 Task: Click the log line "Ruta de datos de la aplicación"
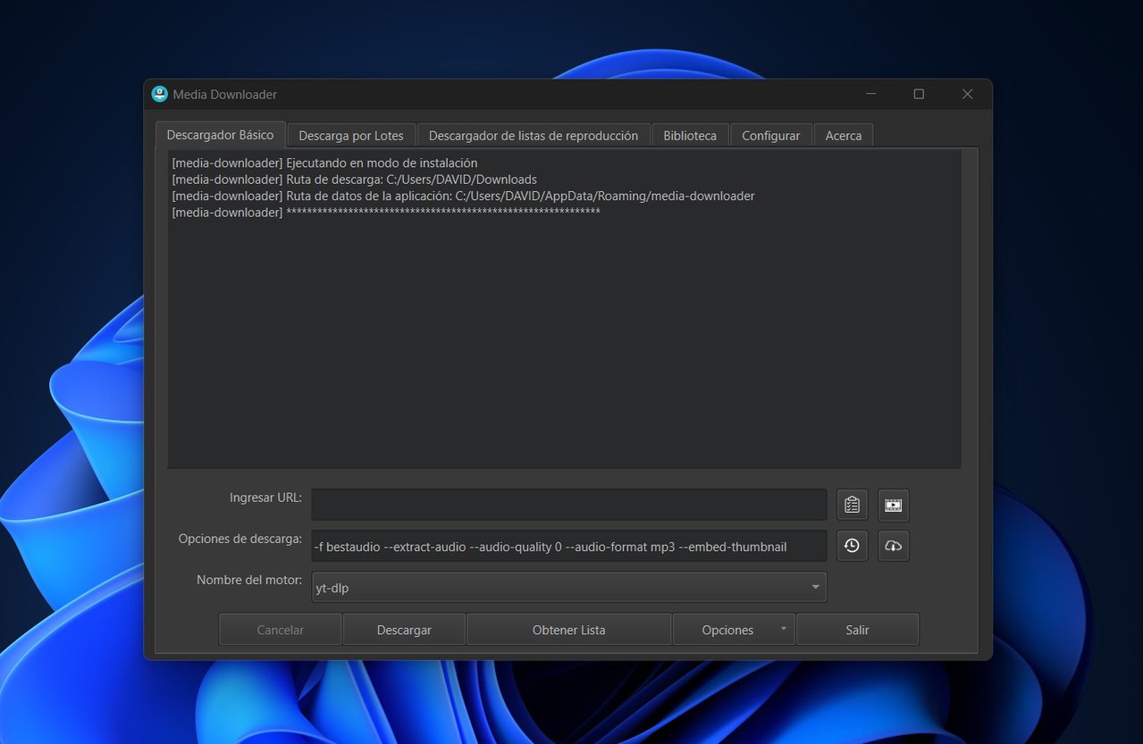[x=463, y=196]
